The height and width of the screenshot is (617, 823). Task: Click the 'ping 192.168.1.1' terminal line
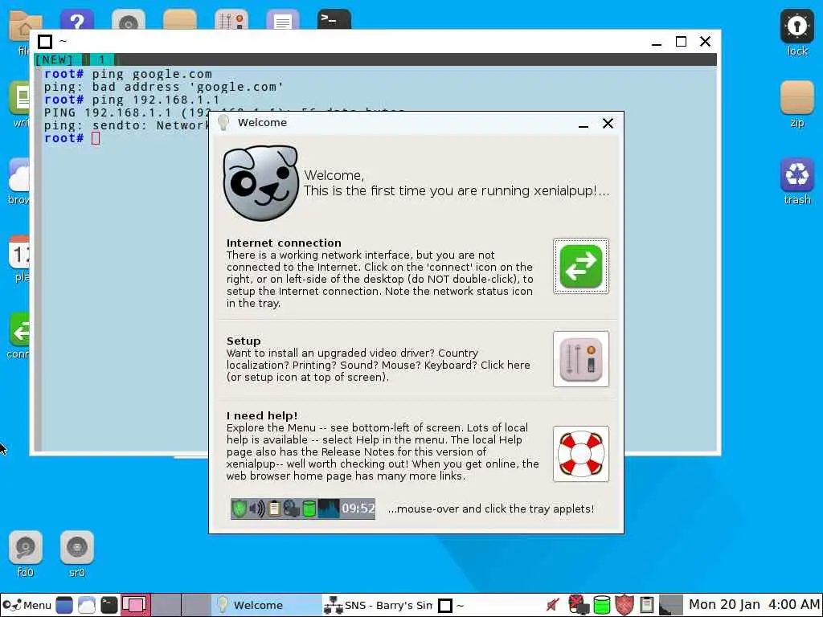(x=132, y=100)
